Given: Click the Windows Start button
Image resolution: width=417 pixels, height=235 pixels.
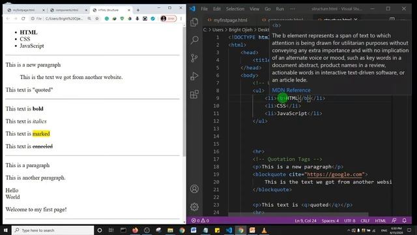Looking at the screenshot, I should (6, 230).
